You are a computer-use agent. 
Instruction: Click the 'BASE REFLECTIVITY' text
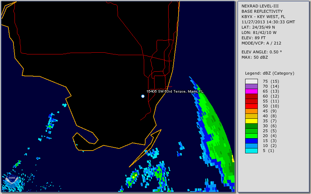[x=262, y=11]
